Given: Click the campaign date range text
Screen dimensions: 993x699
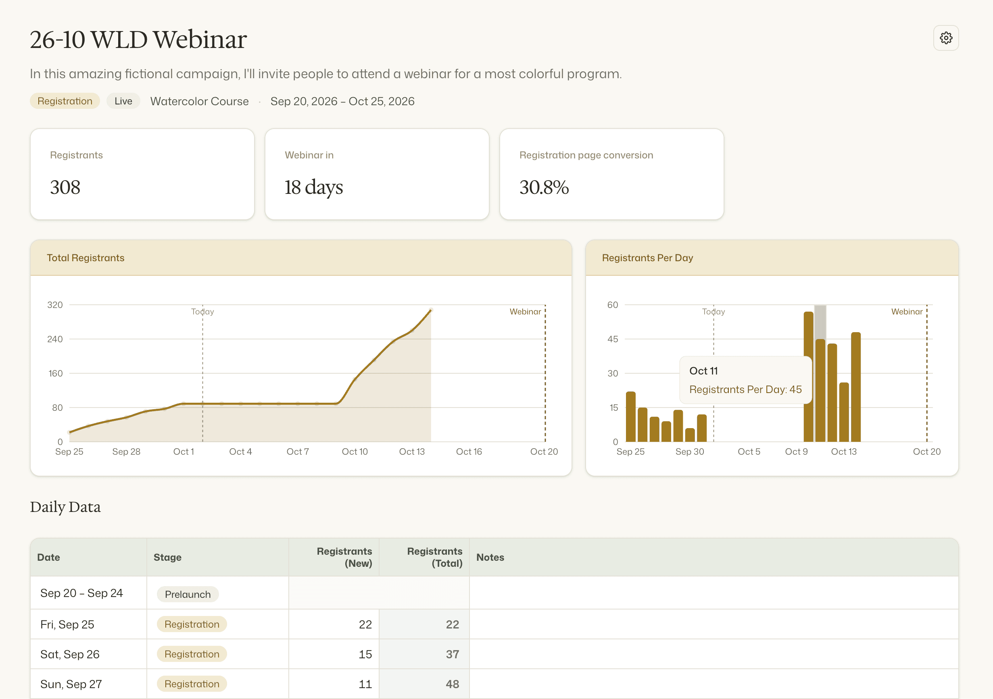Looking at the screenshot, I should 342,101.
